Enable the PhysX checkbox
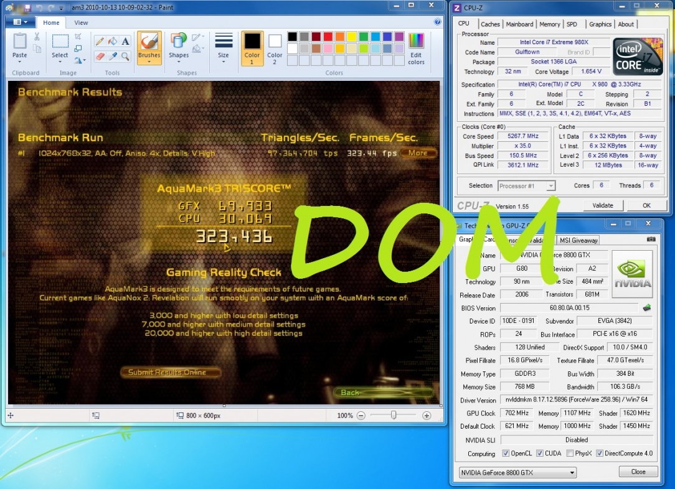Screen dimensions: 675x489 point(570,454)
